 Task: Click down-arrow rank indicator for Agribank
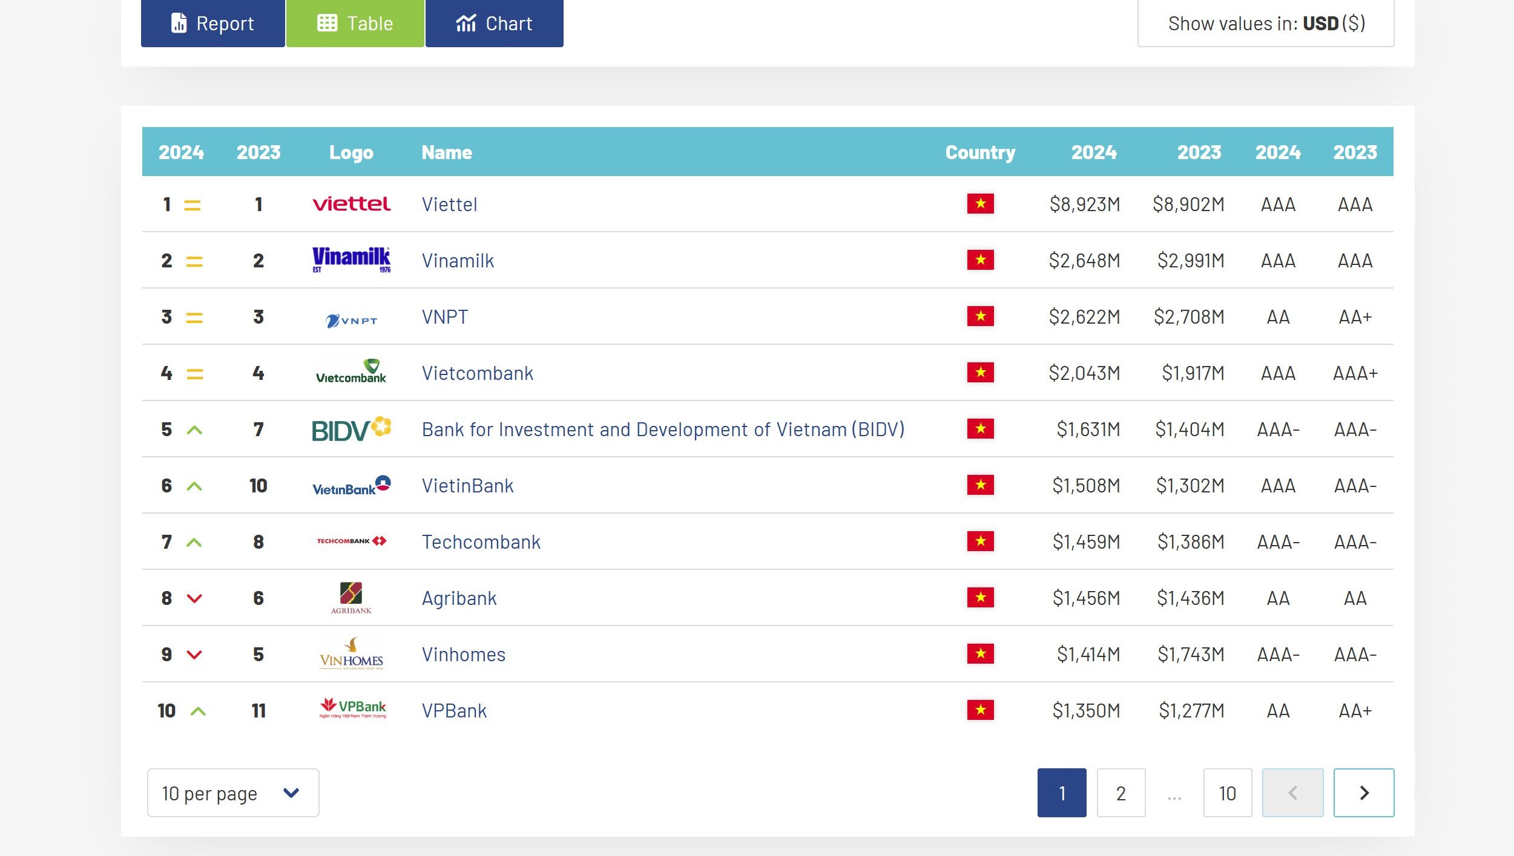[x=194, y=598]
